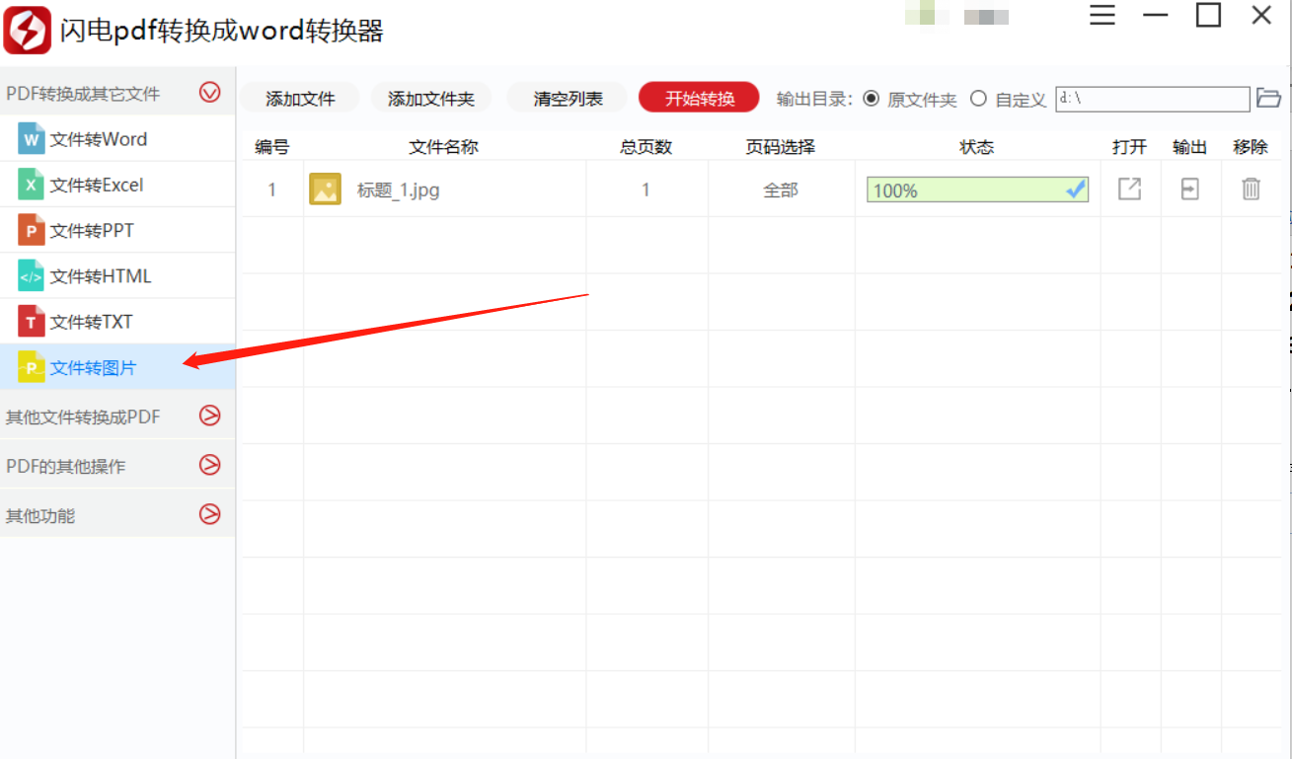This screenshot has height=759, width=1292.
Task: Click the 编号 column header
Action: click(271, 147)
